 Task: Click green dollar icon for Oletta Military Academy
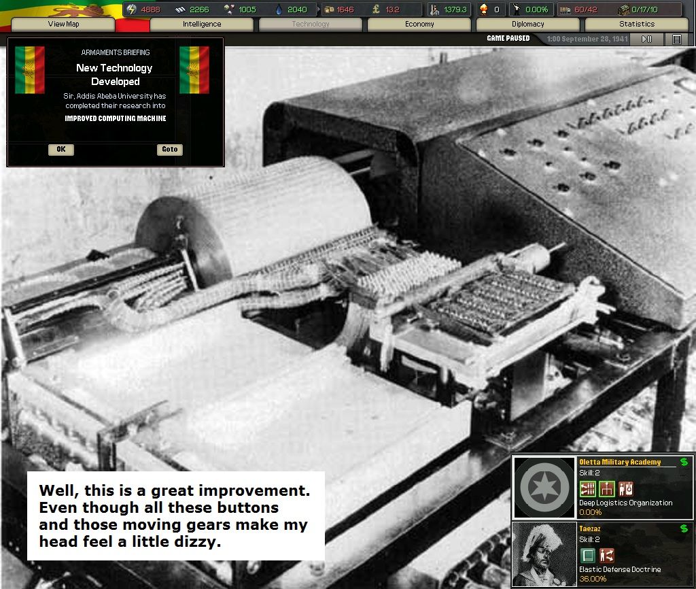point(684,462)
